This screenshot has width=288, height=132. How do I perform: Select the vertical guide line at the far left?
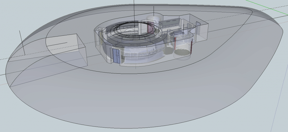coord(22,43)
